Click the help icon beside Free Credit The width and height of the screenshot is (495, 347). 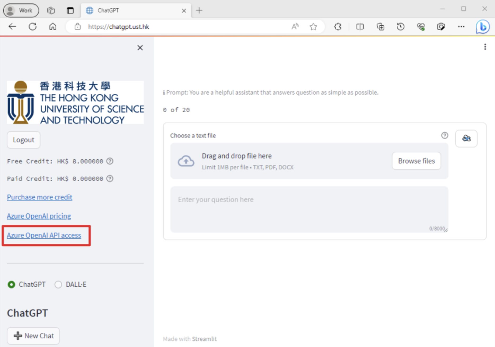pos(110,161)
